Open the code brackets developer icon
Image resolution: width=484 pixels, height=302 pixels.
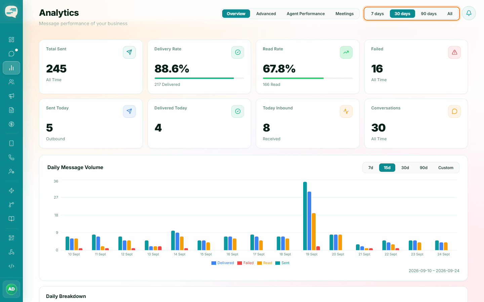[x=11, y=266]
